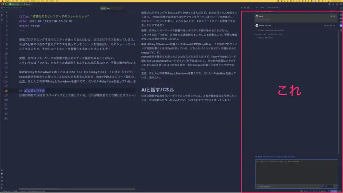Click the UTF-8 encoding status bar entry
Image resolution: width=343 pixels, height=193 pixels.
(x=315, y=191)
